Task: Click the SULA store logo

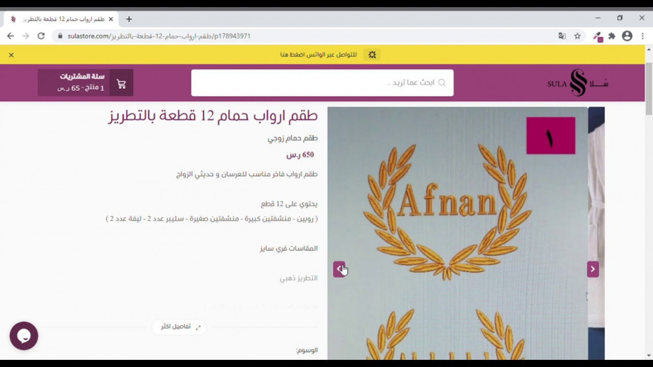Action: (577, 83)
